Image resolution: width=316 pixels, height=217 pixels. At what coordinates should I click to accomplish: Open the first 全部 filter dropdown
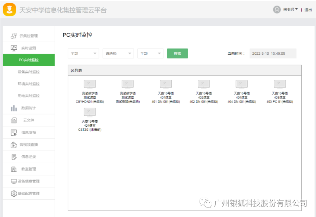tap(83, 54)
